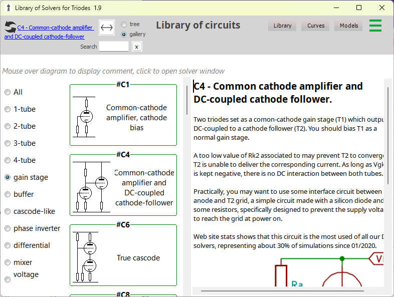Maximize the Library of Solvers window
Screen dimensions: 394x297
[359, 8]
